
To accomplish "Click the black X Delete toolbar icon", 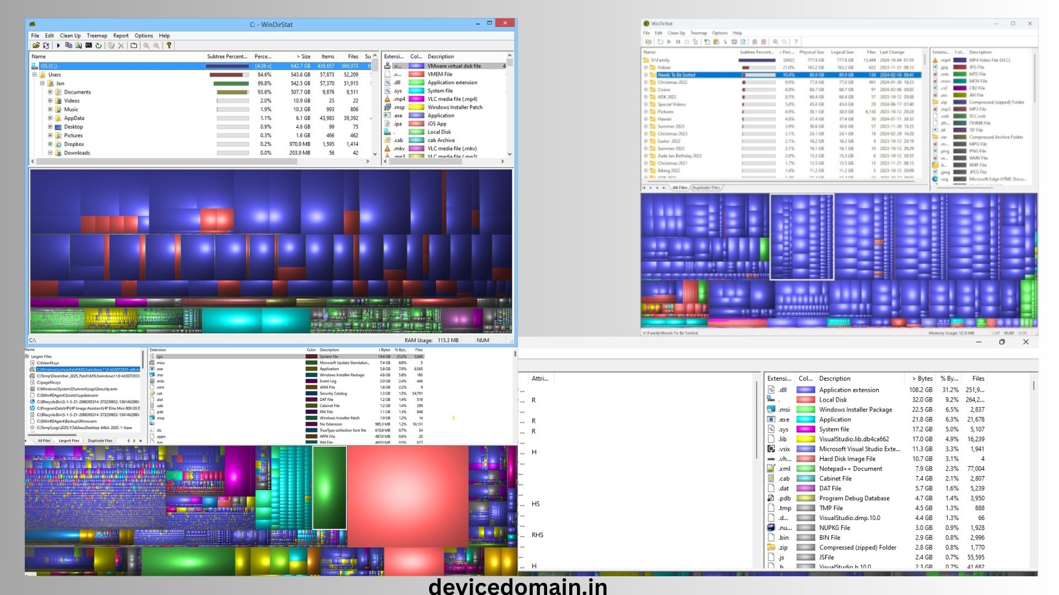I will 121,45.
